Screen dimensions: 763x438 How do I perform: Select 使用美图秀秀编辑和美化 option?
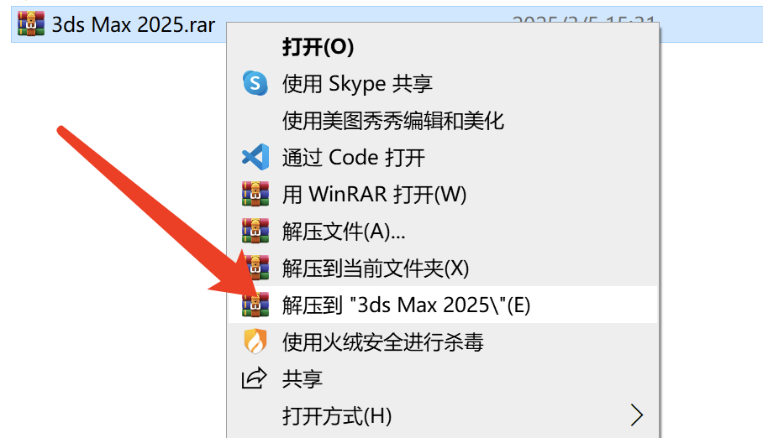(x=392, y=121)
